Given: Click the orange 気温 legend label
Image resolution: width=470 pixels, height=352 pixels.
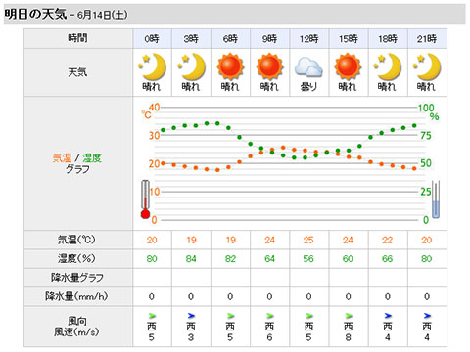Looking at the screenshot, I should click(x=62, y=158).
